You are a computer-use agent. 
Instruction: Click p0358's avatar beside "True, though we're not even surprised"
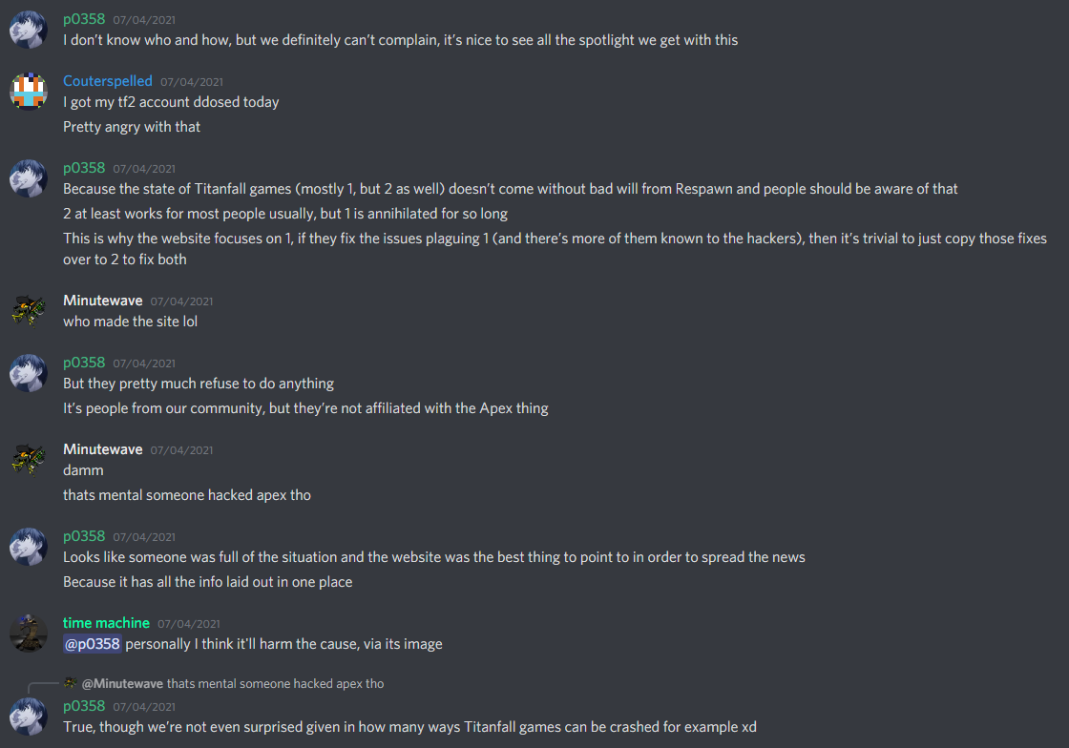(x=29, y=717)
